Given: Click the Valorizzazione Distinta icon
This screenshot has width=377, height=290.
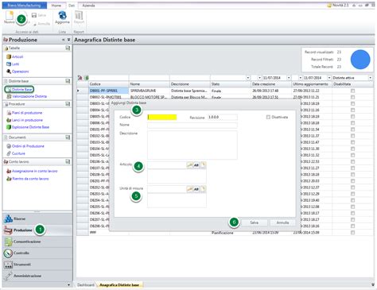Looking at the screenshot, I should tap(9, 96).
